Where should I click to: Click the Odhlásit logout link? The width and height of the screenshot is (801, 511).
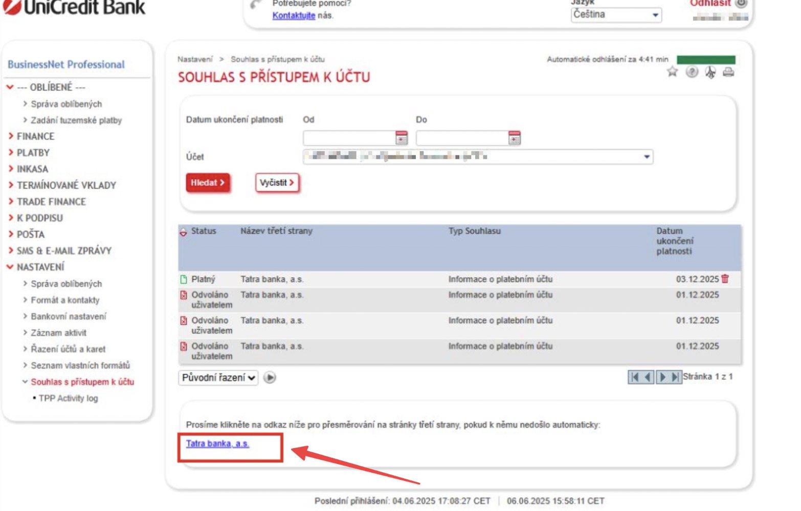(710, 4)
